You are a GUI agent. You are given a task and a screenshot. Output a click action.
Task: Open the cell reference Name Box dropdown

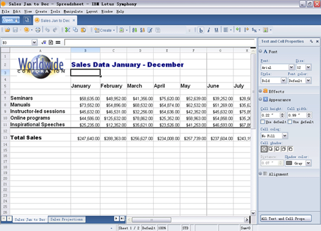34,42
